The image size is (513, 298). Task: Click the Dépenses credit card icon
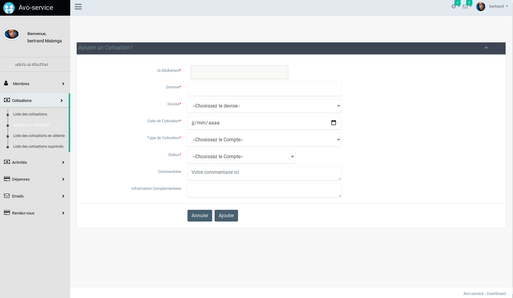pyautogui.click(x=7, y=179)
